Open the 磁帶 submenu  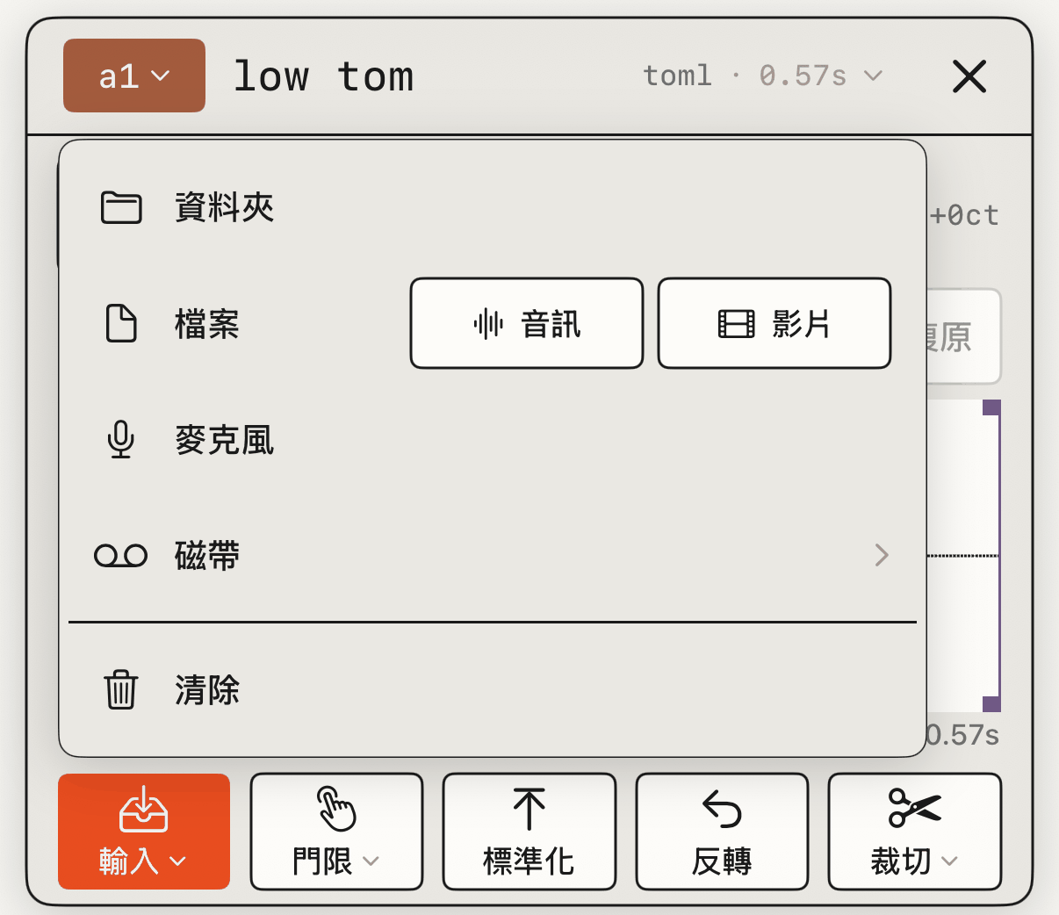(x=493, y=556)
